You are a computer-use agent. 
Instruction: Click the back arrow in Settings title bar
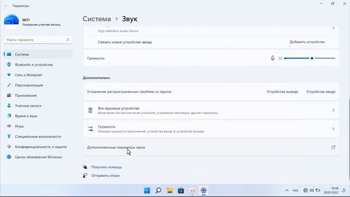(x=6, y=6)
